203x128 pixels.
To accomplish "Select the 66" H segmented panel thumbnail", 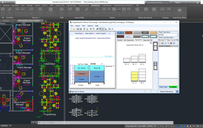I will [x=142, y=75].
